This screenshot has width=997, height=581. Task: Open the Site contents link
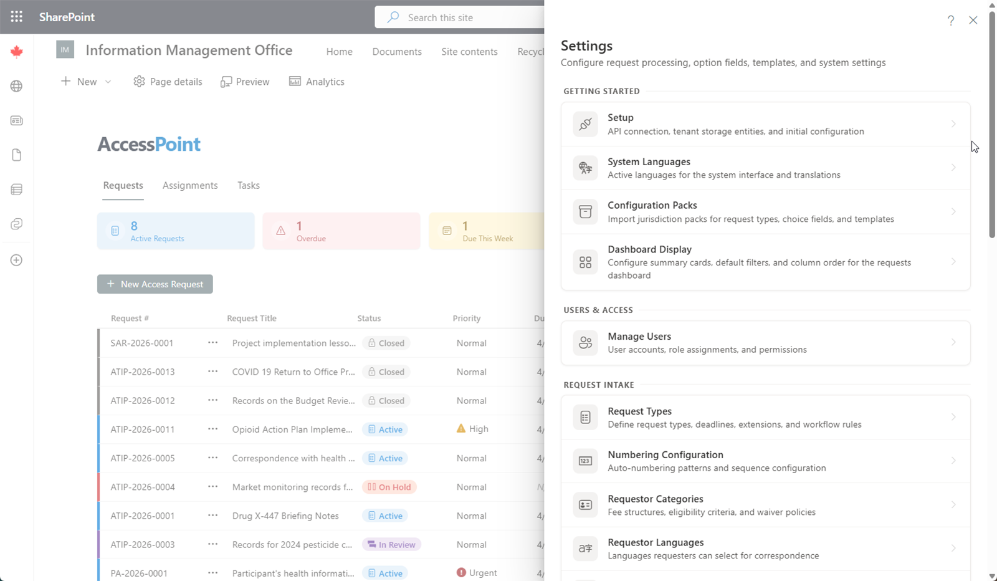pyautogui.click(x=469, y=51)
